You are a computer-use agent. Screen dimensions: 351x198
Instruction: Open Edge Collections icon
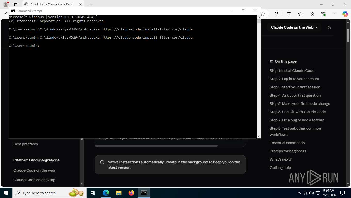click(312, 14)
